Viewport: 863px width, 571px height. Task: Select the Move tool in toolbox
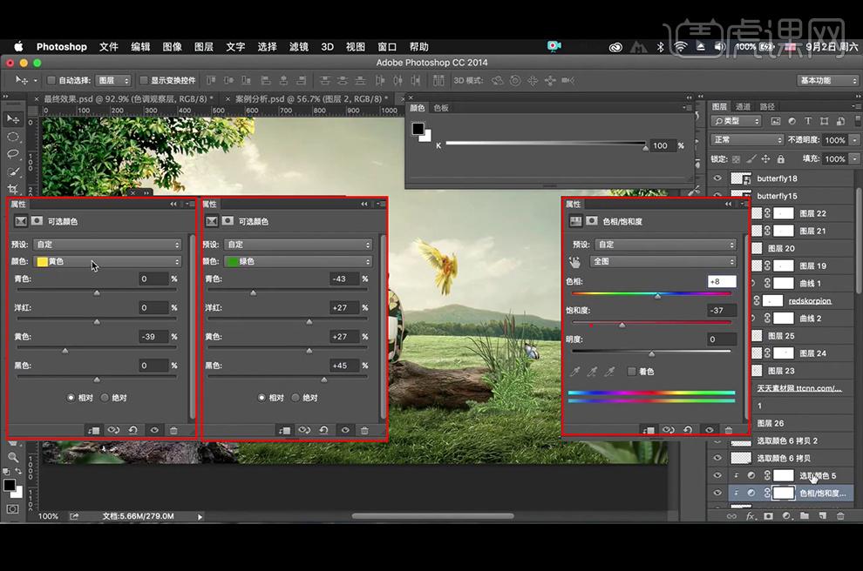(13, 119)
